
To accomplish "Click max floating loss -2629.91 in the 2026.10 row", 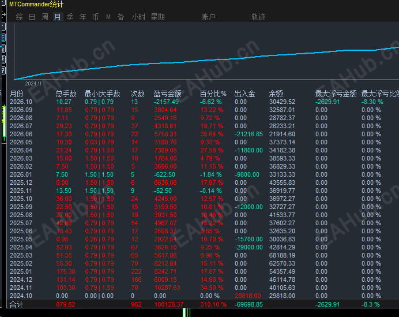I will [x=328, y=102].
